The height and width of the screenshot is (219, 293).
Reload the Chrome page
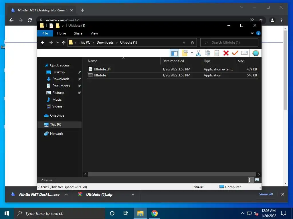(30, 20)
